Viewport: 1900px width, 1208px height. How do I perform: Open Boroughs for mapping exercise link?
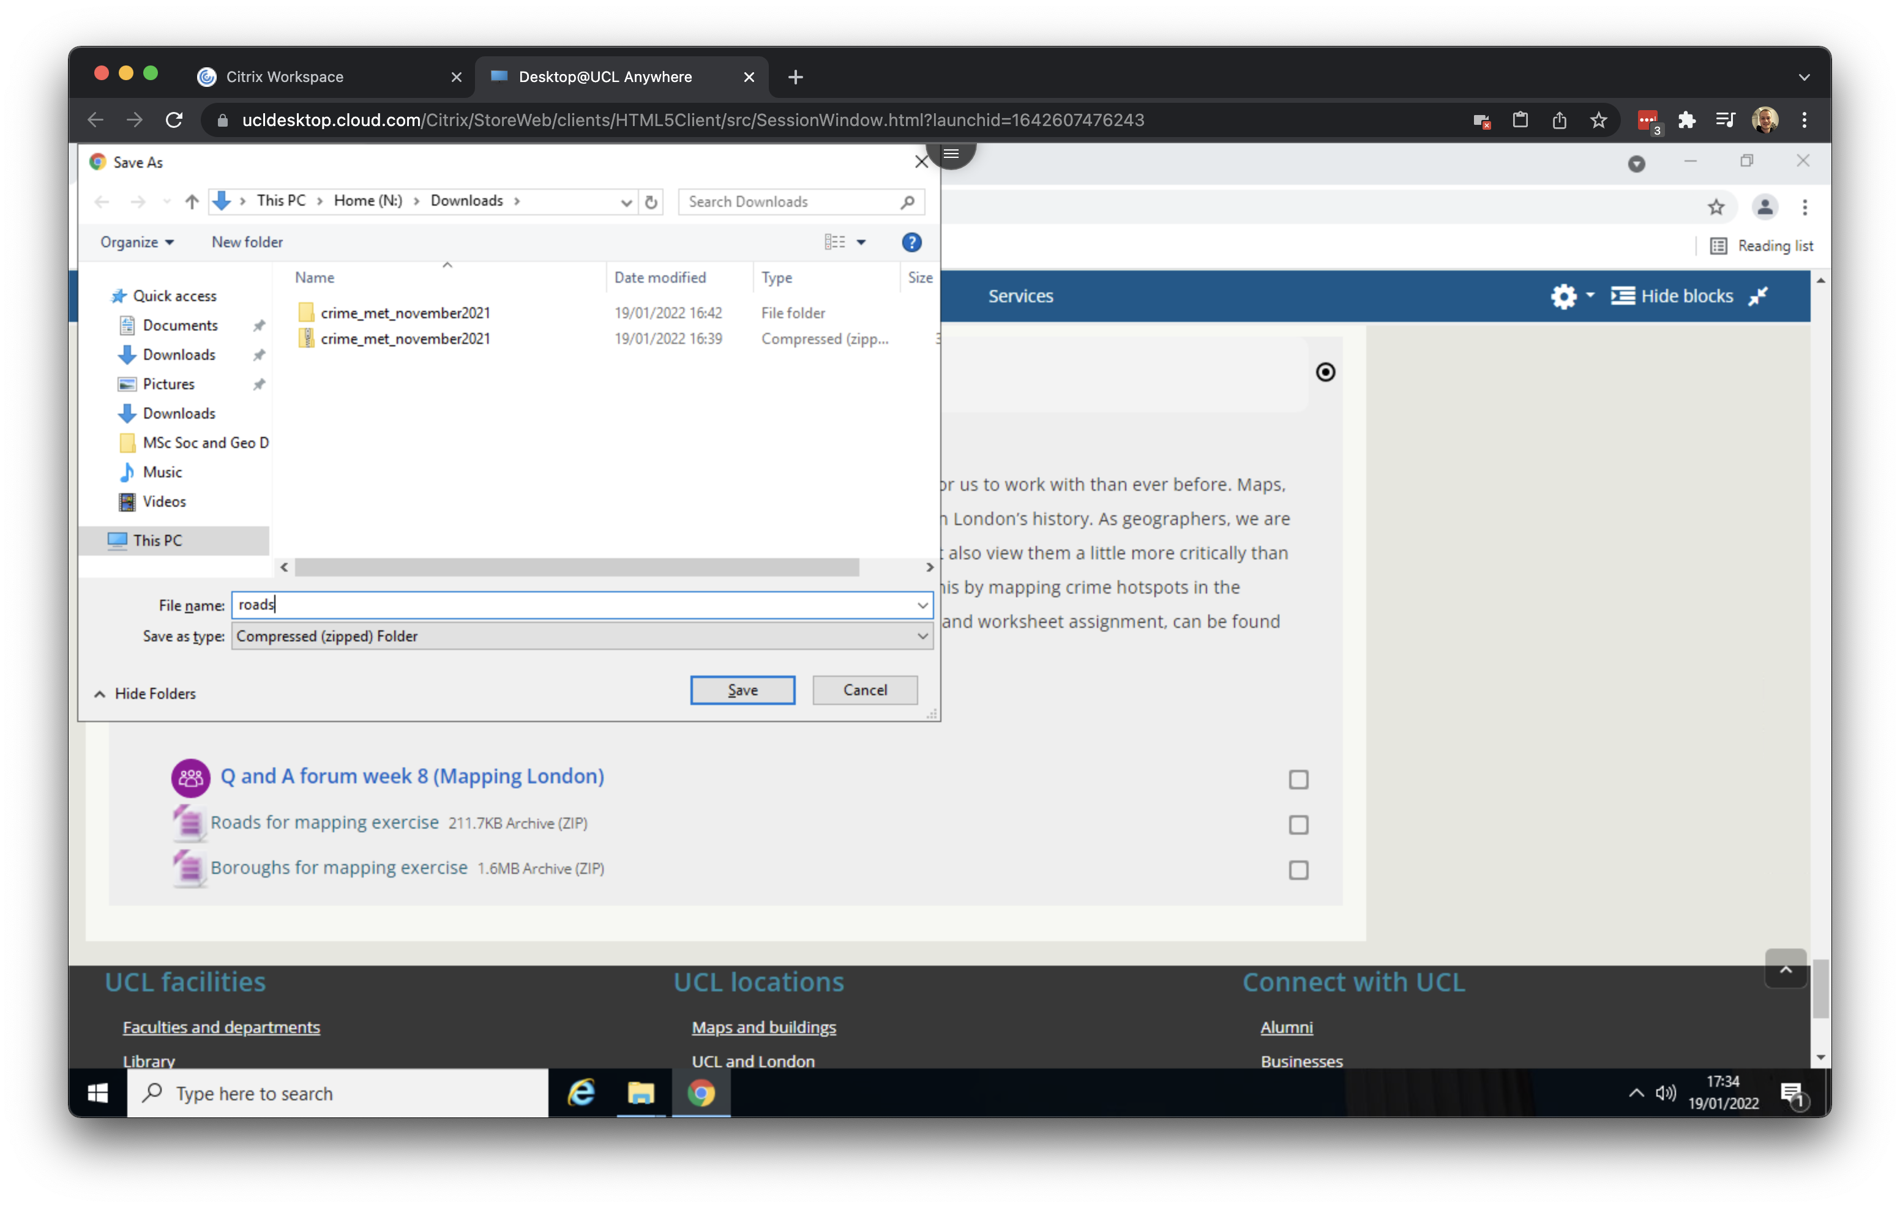338,867
